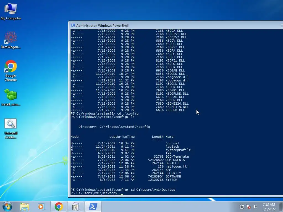
Task: Click the kbdgeoer.dll file name
Action: point(177,77)
